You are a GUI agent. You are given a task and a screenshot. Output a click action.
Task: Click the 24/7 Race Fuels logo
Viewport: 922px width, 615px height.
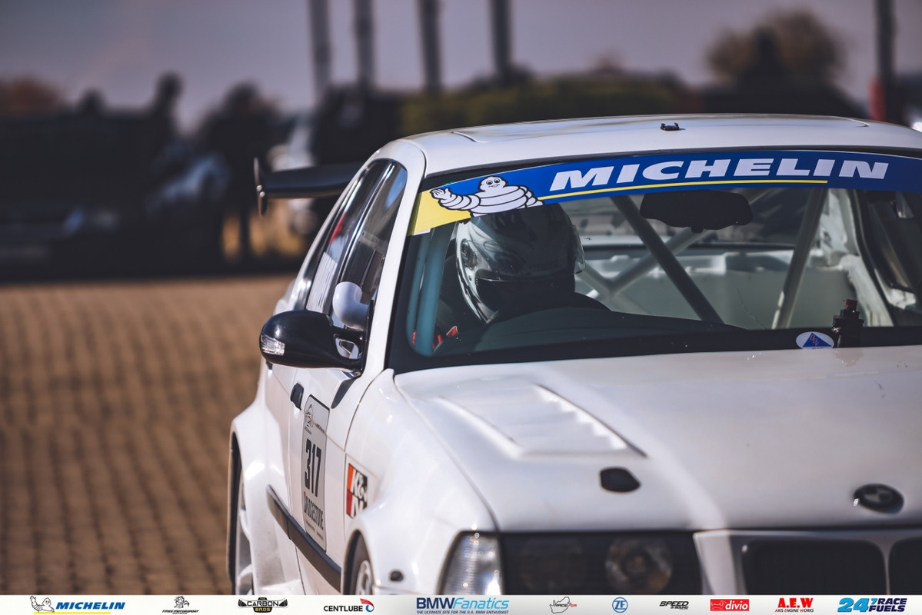[x=872, y=604]
